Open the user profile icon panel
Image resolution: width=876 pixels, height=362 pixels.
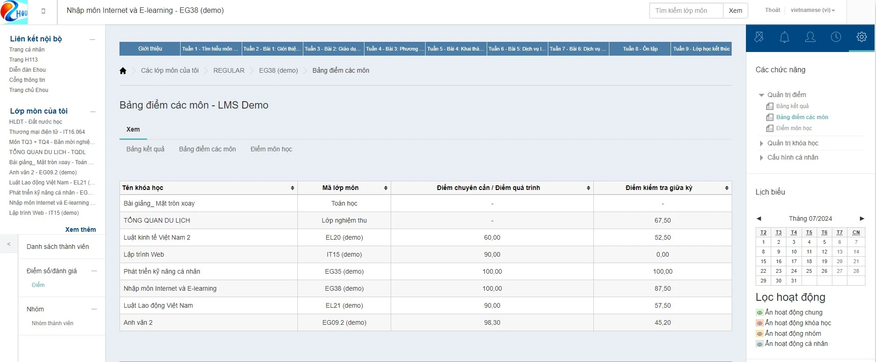coord(810,37)
